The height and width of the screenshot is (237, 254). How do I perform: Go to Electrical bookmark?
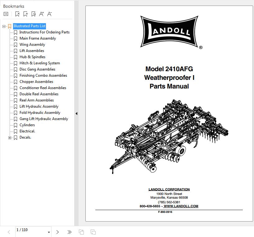(x=27, y=131)
